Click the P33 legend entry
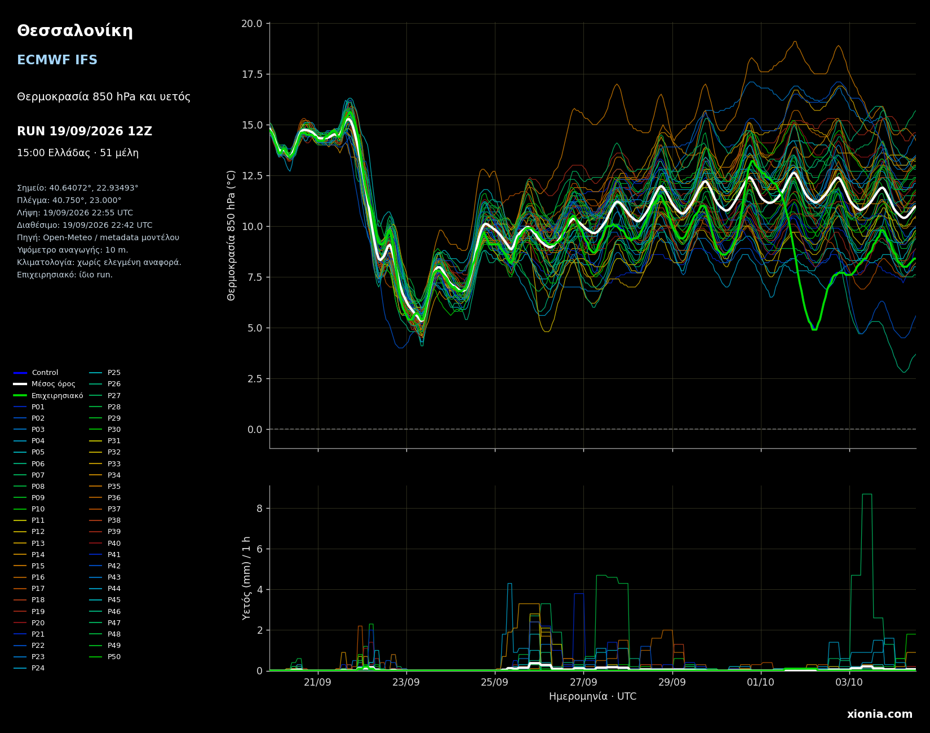Screen dimensions: 930x733 (105, 464)
